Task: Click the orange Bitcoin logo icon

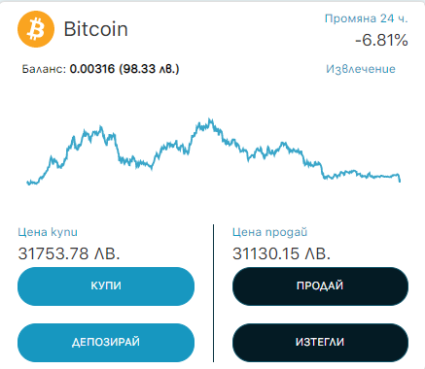Action: point(36,29)
